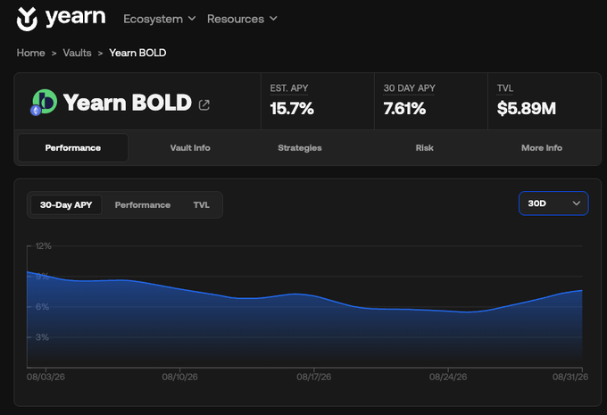Select the Performance main tab
Image resolution: width=607 pixels, height=415 pixels.
pos(73,148)
